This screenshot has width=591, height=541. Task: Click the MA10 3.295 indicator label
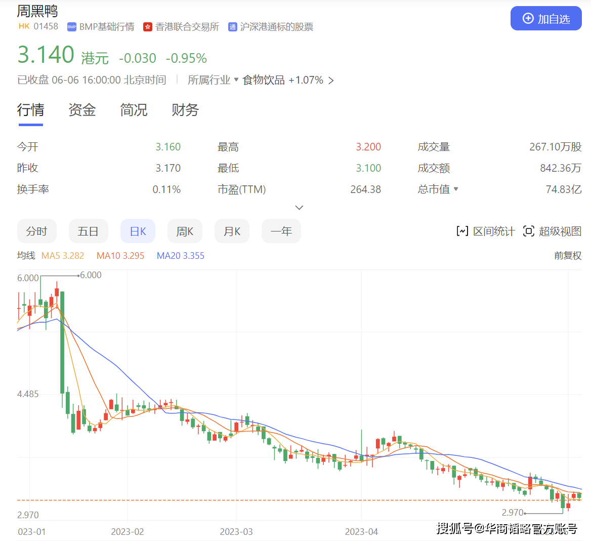coord(120,256)
